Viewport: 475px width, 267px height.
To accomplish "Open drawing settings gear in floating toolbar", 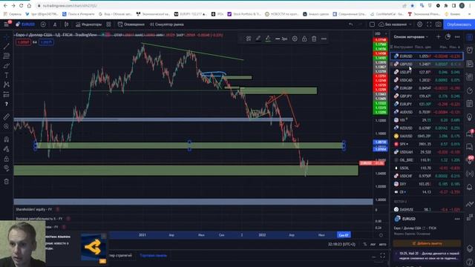I will 295,39.
